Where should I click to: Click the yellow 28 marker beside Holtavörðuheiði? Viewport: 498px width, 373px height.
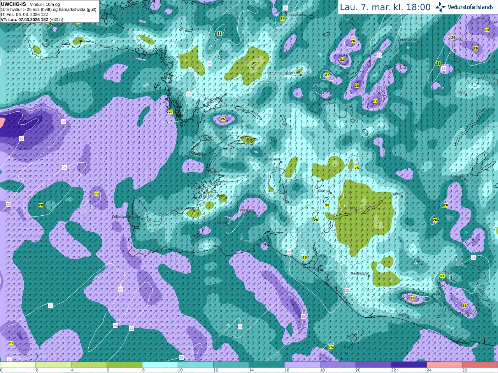(x=282, y=18)
